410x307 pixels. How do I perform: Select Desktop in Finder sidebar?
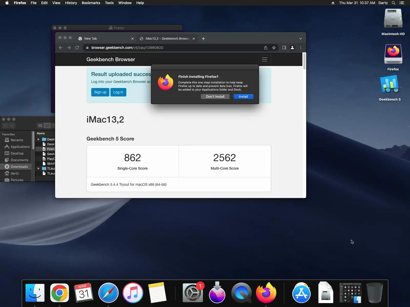coord(17,153)
